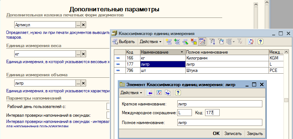Click the Краткое наименование input field

pos(220,104)
